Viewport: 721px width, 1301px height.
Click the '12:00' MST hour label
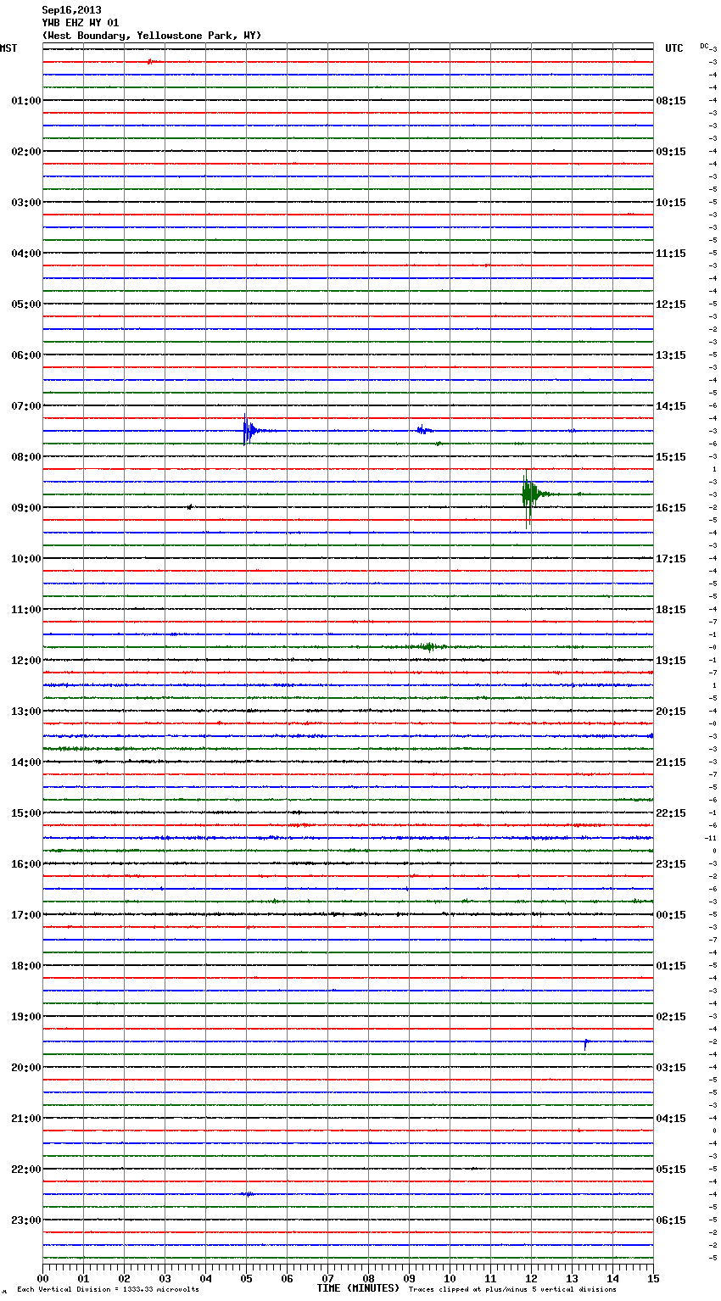pos(25,661)
